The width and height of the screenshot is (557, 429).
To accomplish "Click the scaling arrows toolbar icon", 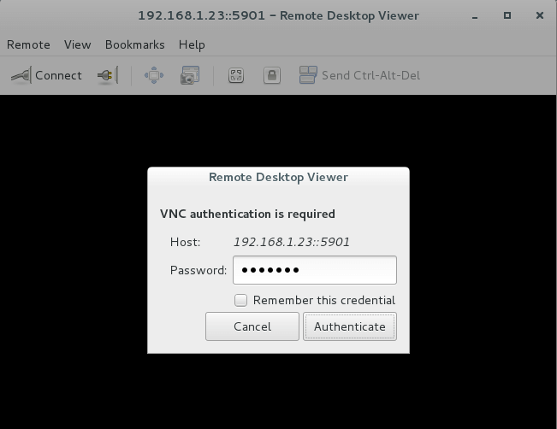I will [x=154, y=75].
